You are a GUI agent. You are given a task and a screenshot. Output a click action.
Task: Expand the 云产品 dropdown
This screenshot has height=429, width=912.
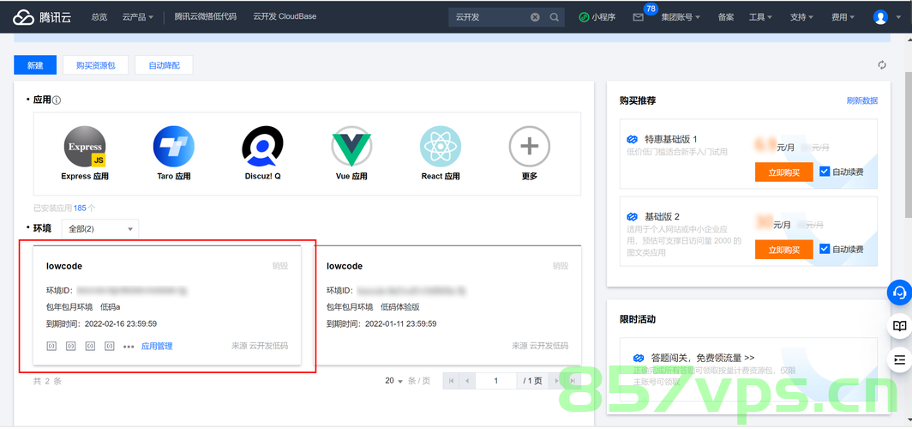tap(138, 17)
